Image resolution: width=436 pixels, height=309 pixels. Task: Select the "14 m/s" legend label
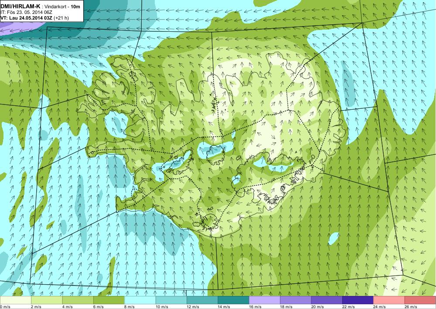(224, 307)
